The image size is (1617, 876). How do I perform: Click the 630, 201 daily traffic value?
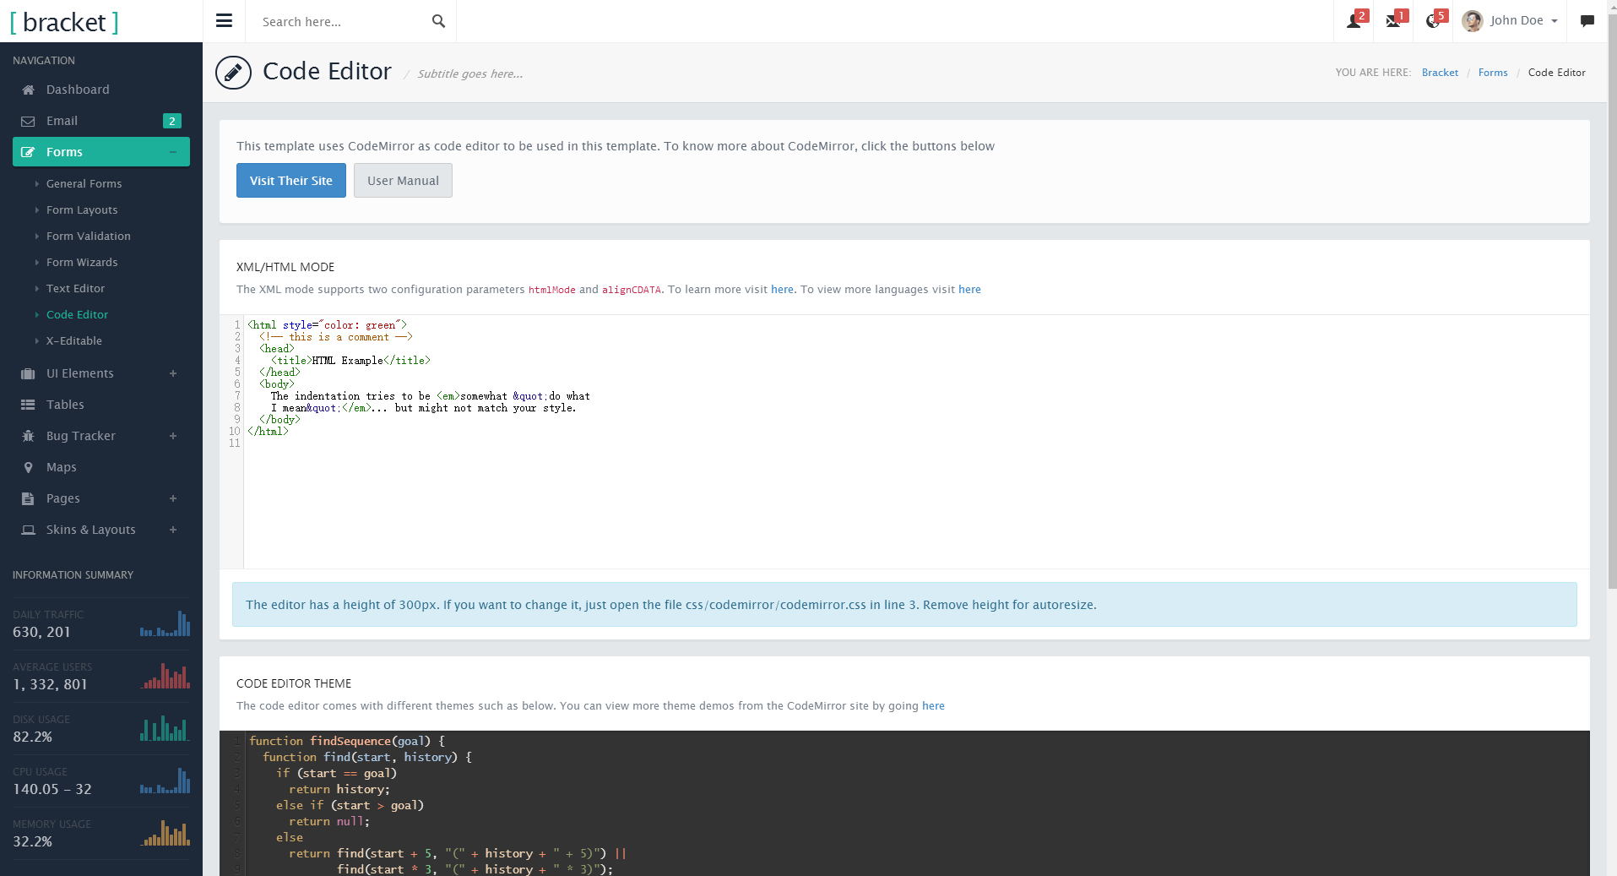pos(41,632)
